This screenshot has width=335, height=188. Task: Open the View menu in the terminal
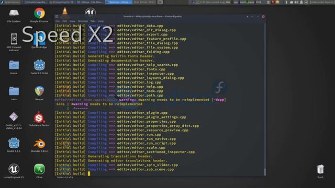tap(72, 21)
